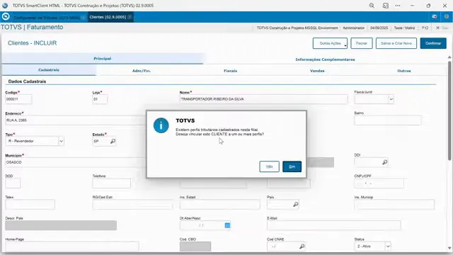This screenshot has width=453, height=255.
Task: Click the Estado field with SP
Action: 101,141
